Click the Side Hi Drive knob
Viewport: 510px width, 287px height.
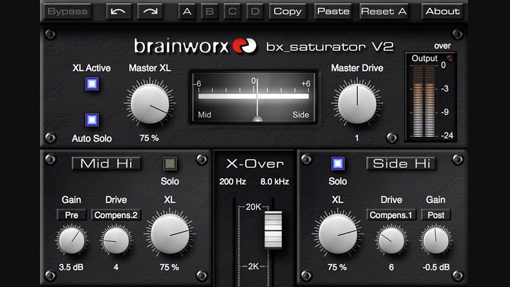[x=391, y=240]
